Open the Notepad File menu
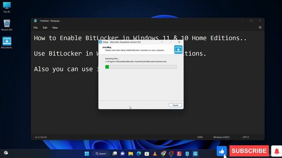The height and width of the screenshot is (158, 282). [x=36, y=28]
